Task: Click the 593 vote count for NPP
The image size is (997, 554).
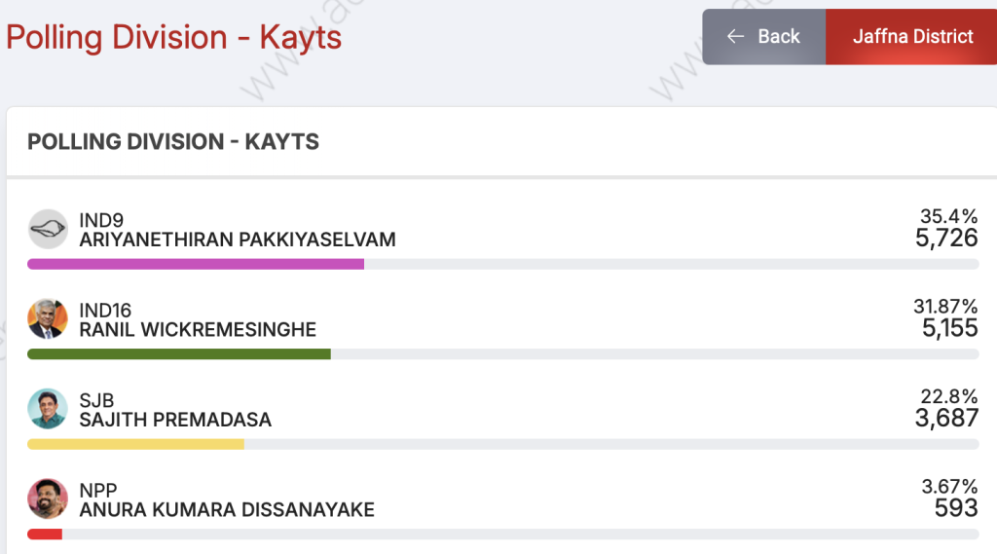Action: click(956, 508)
